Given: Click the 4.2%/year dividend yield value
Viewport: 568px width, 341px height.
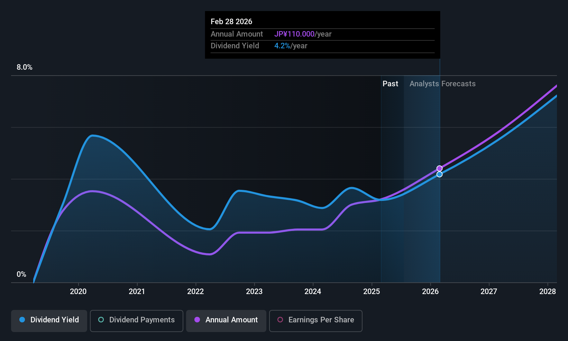Looking at the screenshot, I should [x=291, y=46].
